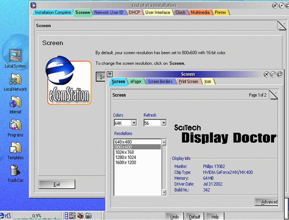
Task: Click the eCS start button on the taskbar
Action: [x=6, y=216]
